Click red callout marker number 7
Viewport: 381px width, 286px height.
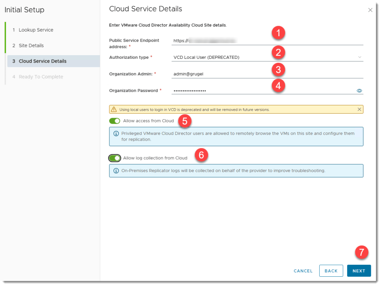tap(361, 252)
